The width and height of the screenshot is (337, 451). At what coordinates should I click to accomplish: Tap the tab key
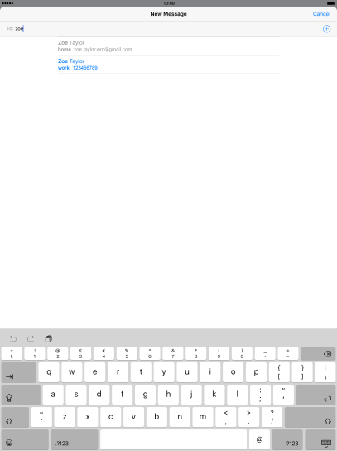[x=19, y=372]
